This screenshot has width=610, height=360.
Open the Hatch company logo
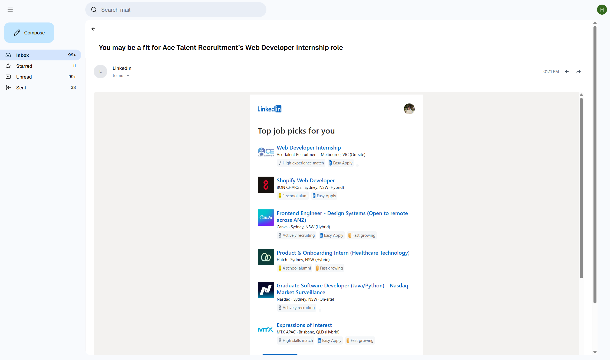click(x=266, y=257)
